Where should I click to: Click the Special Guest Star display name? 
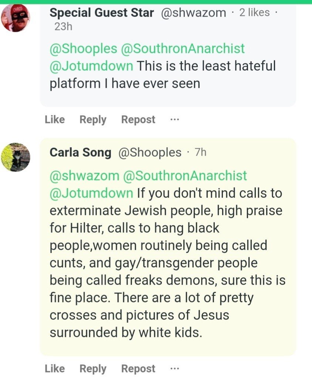point(102,13)
